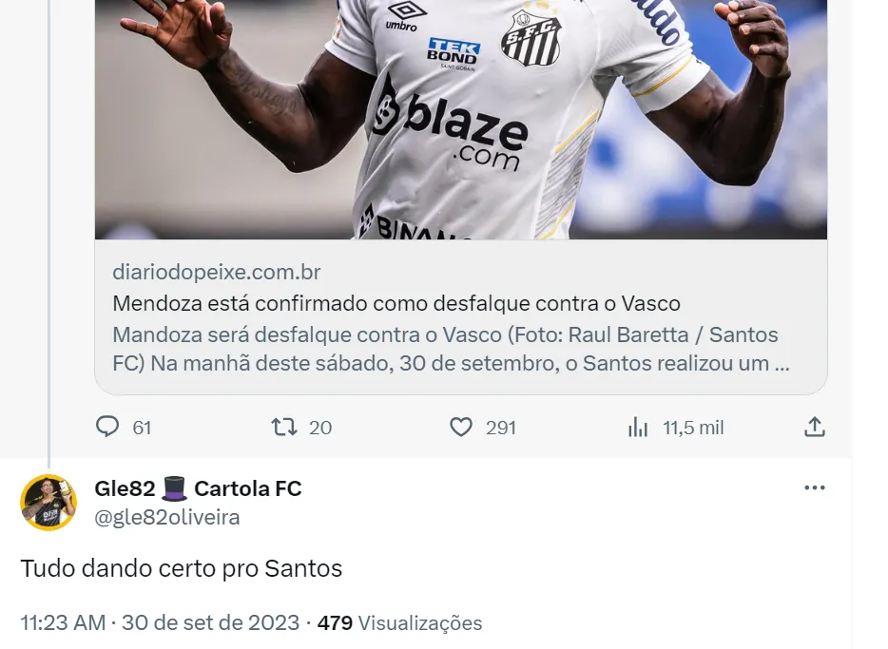This screenshot has height=649, width=888.
Task: Open the @gle82oliveira handle link
Action: [167, 517]
